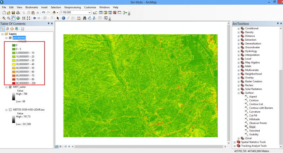This screenshot has height=153, width=283.
Task: Select the Measure ruler tool
Action: pyautogui.click(x=79, y=18)
